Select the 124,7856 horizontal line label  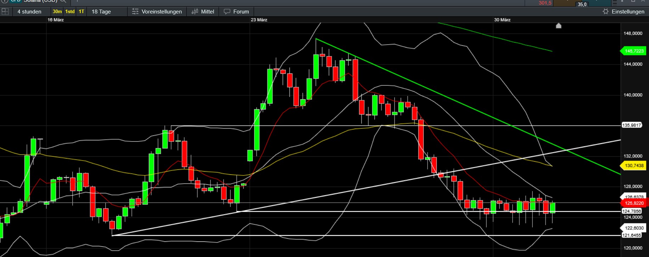[632, 211]
